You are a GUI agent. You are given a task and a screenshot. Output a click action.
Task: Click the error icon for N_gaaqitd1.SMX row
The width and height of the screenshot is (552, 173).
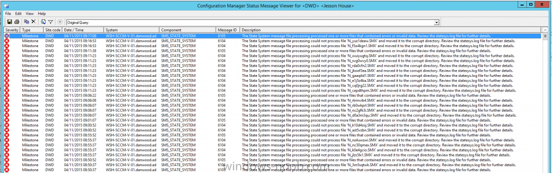[7, 76]
